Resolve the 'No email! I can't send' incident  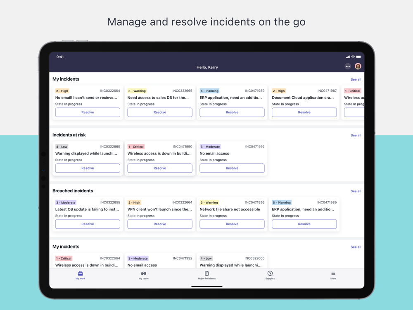click(x=88, y=112)
